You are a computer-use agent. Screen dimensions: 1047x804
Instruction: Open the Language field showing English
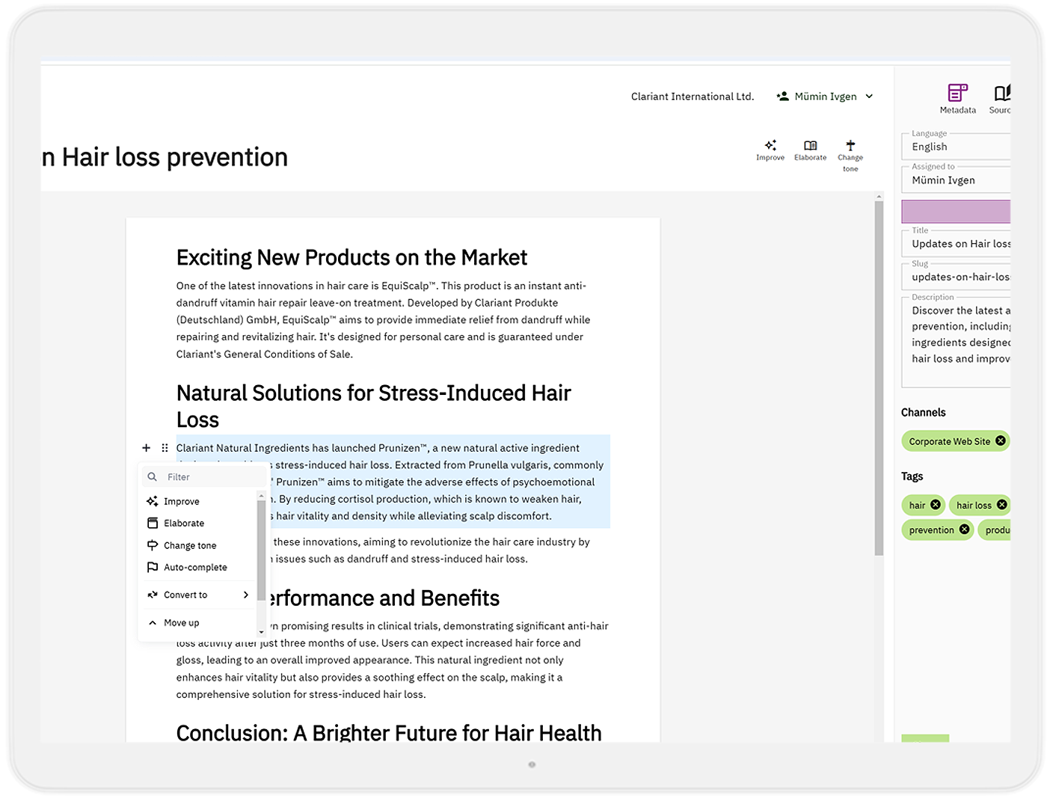[957, 147]
